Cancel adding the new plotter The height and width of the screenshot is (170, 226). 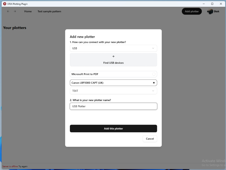[150, 138]
